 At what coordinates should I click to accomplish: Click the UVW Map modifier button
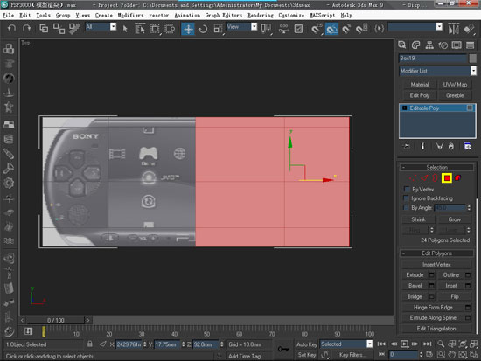coord(455,85)
